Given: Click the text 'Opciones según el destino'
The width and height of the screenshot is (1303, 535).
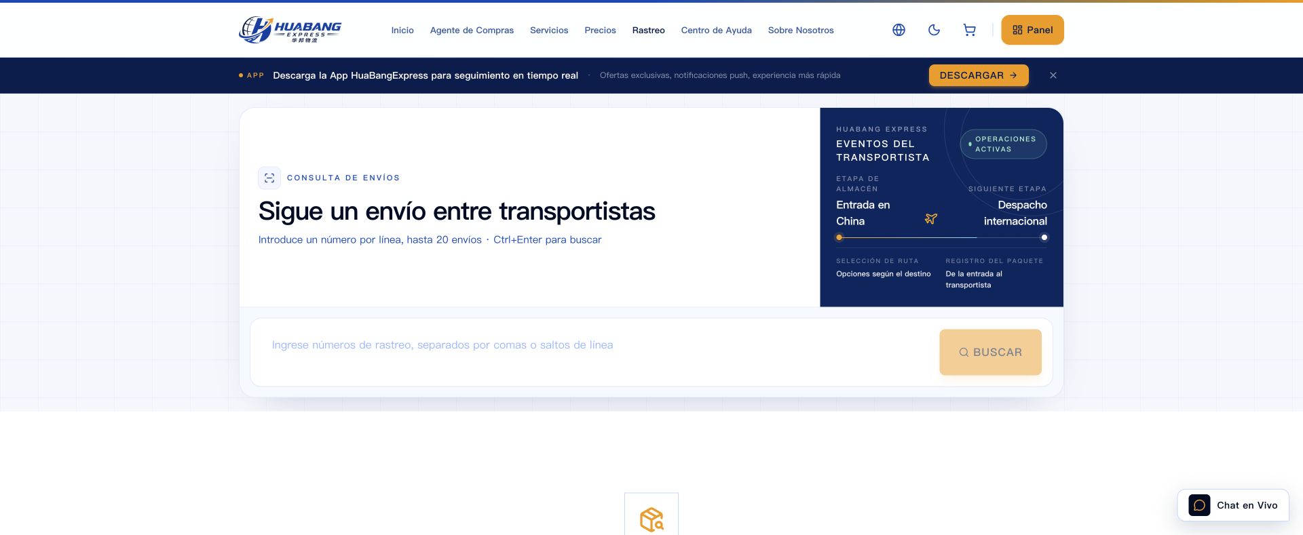Looking at the screenshot, I should 884,274.
